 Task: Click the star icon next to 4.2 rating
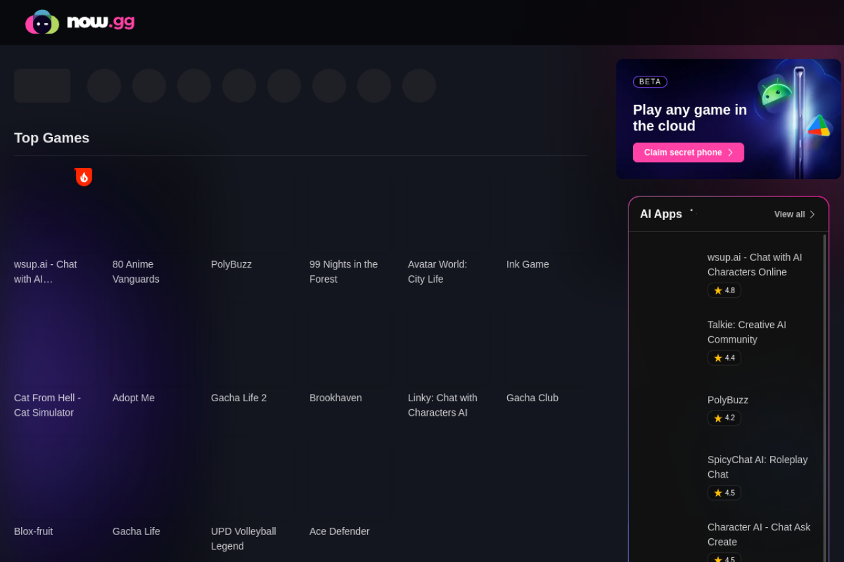coord(718,418)
